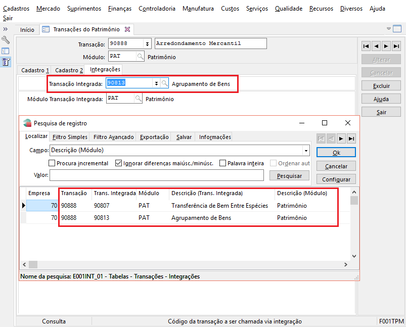The width and height of the screenshot is (406, 327).
Task: Click the Sair side button
Action: tap(381, 112)
